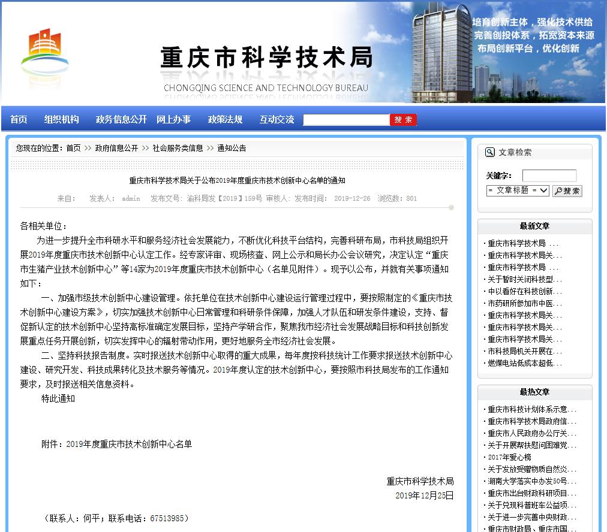Select 政务信息公开 in the navigation bar
The height and width of the screenshot is (532, 607).
pos(121,119)
